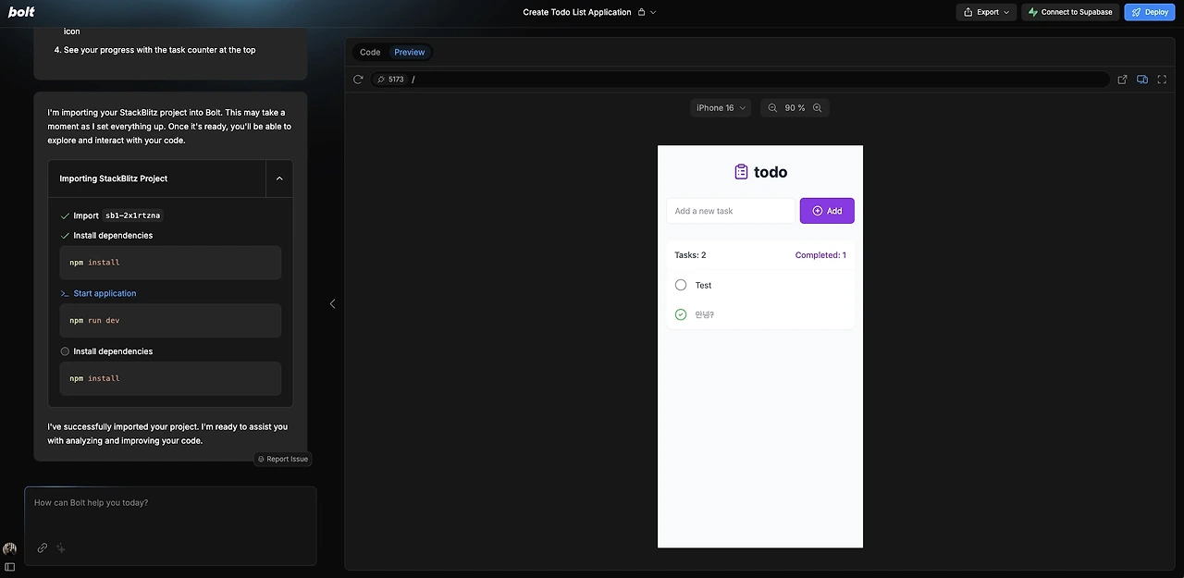Click the purple Add button
The height and width of the screenshot is (578, 1184).
coord(827,211)
